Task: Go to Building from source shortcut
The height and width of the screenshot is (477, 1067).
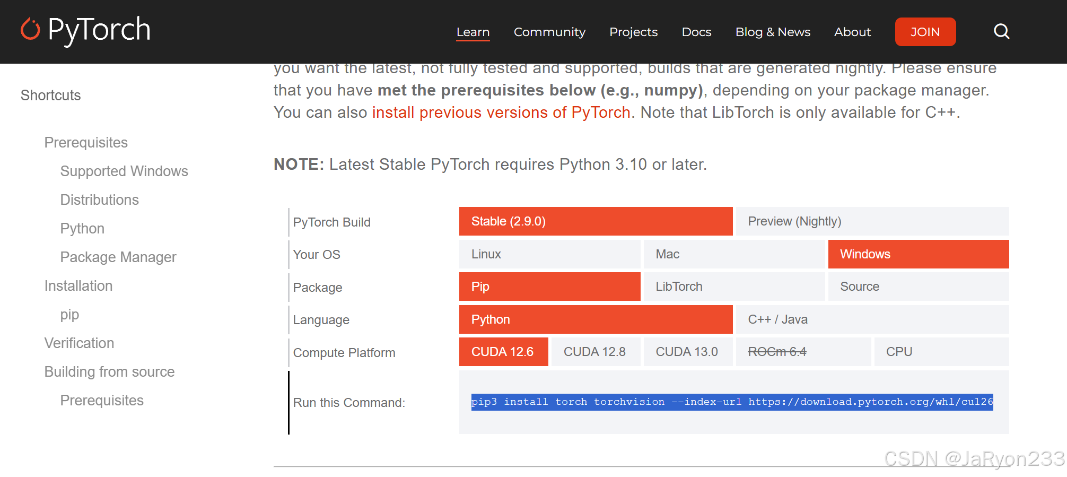Action: (109, 372)
